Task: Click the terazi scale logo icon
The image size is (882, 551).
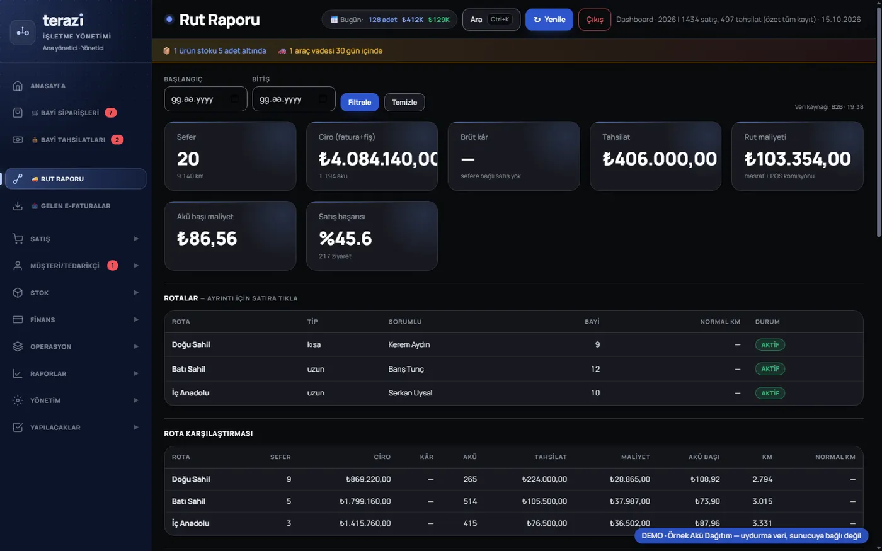Action: click(23, 32)
